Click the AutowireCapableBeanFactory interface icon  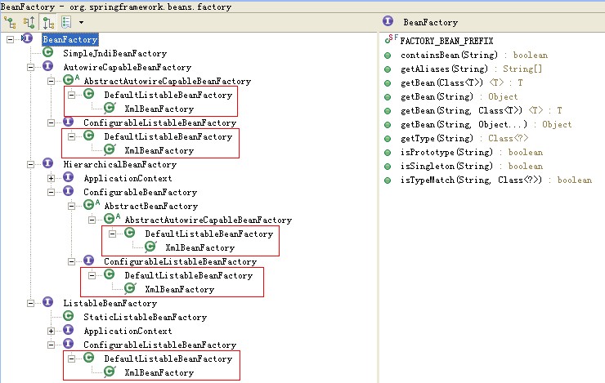48,66
